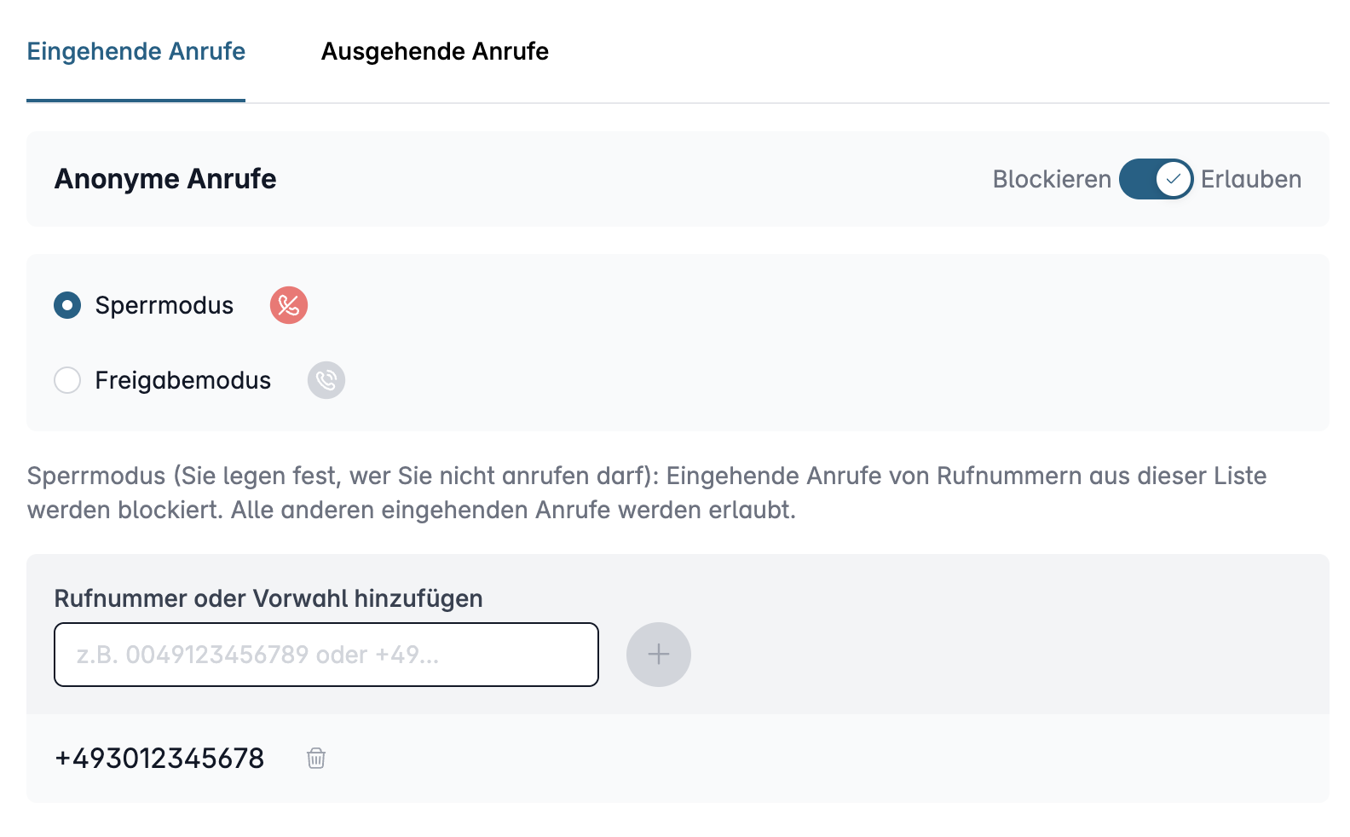Switch to the Ausgehende Anrufe tab

(435, 51)
